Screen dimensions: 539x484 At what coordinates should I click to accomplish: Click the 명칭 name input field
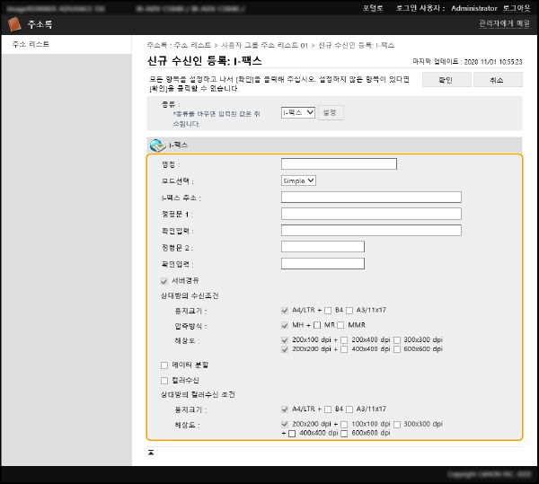point(339,164)
